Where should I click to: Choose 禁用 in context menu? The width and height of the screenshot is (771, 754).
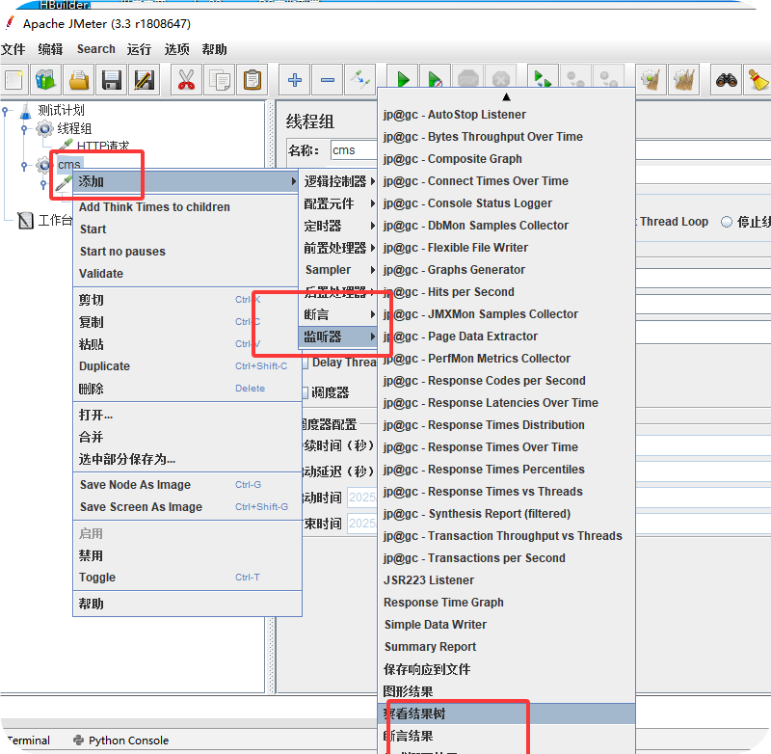click(187, 555)
